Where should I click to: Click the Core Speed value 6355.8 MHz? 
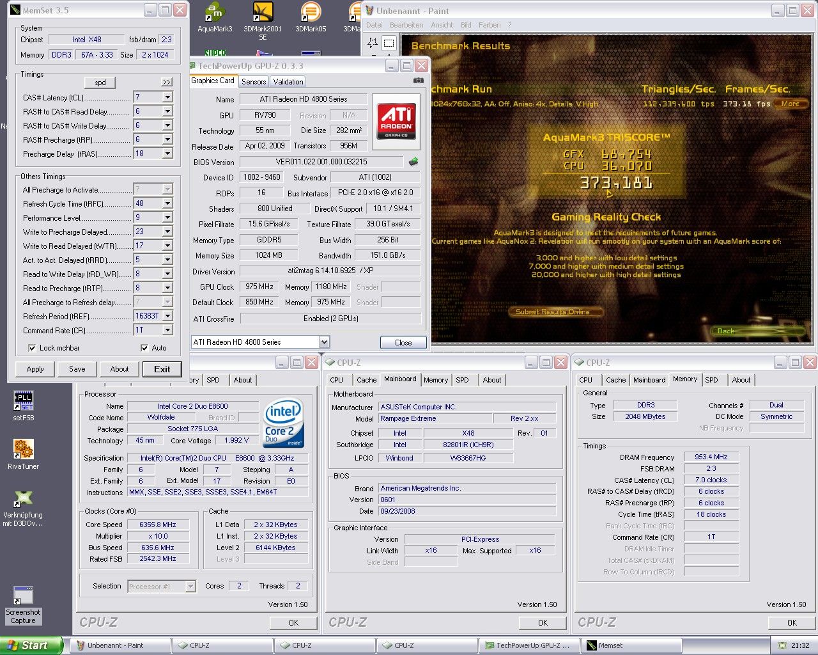coord(158,525)
